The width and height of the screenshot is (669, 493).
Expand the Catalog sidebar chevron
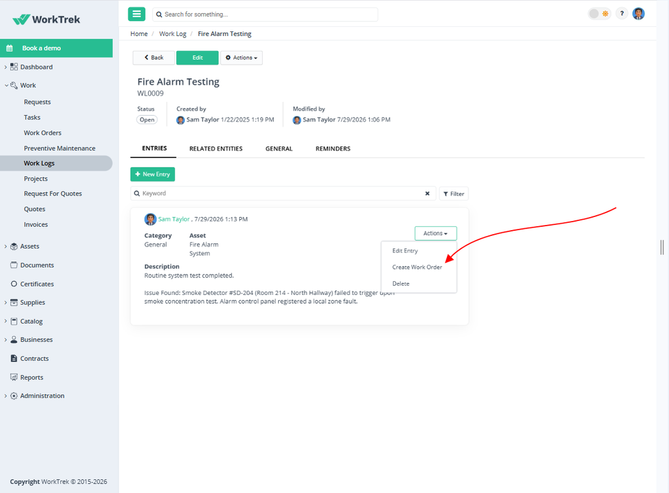tap(5, 322)
